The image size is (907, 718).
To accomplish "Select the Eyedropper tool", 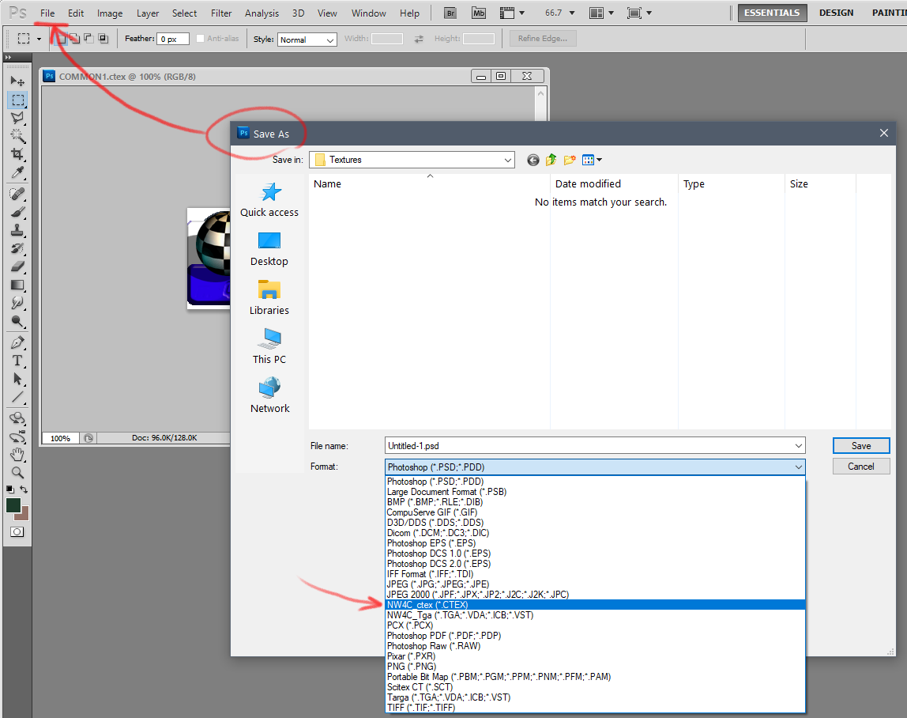I will pos(17,172).
